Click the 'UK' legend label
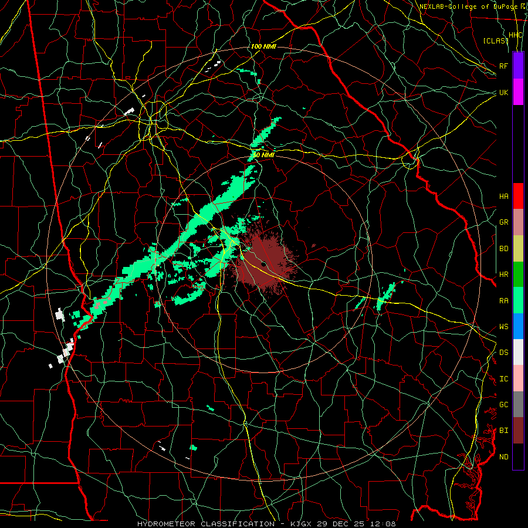The width and height of the screenshot is (528, 528). point(503,92)
